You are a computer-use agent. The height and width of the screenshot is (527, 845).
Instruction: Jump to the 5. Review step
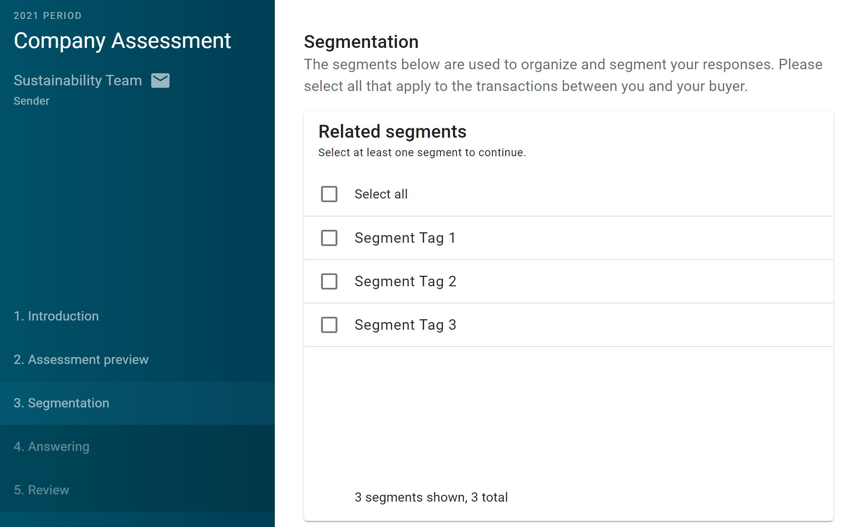point(137,490)
